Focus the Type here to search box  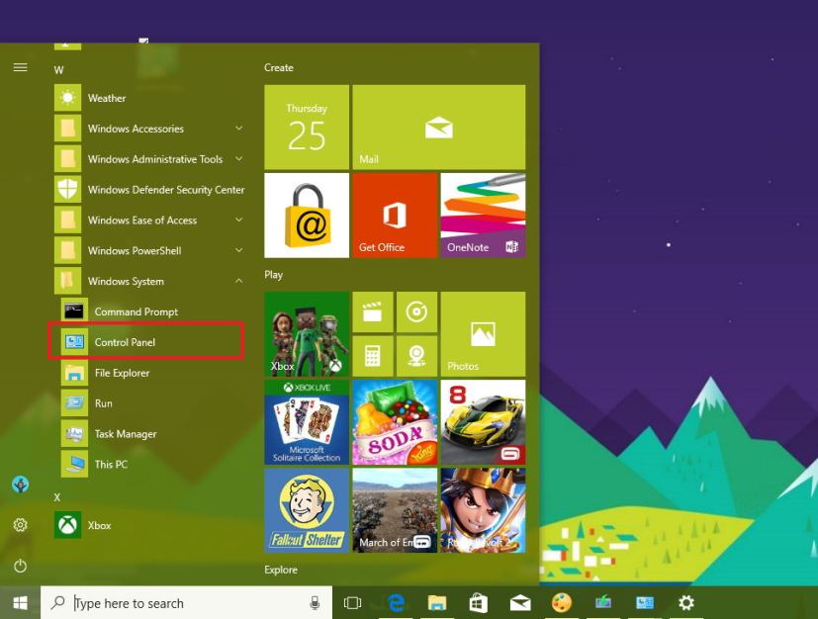(x=186, y=603)
